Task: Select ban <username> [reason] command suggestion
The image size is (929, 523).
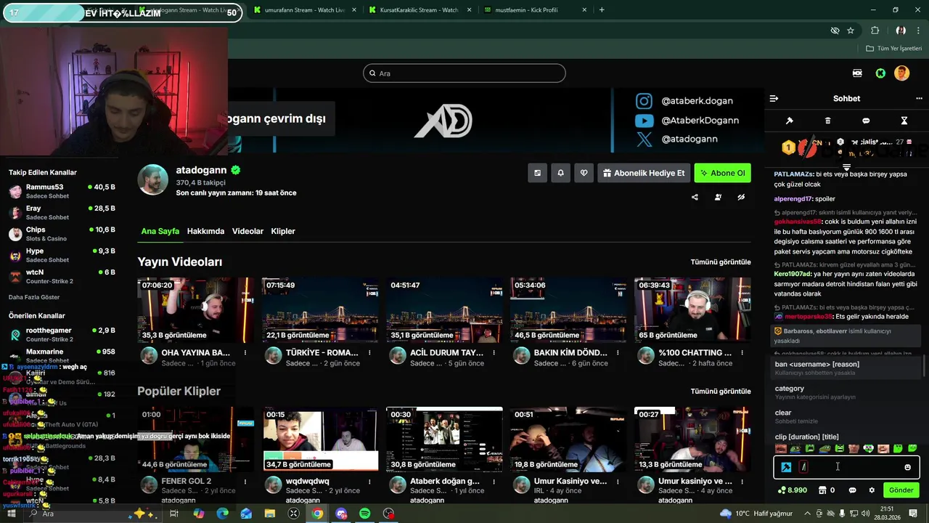Action: click(x=846, y=368)
